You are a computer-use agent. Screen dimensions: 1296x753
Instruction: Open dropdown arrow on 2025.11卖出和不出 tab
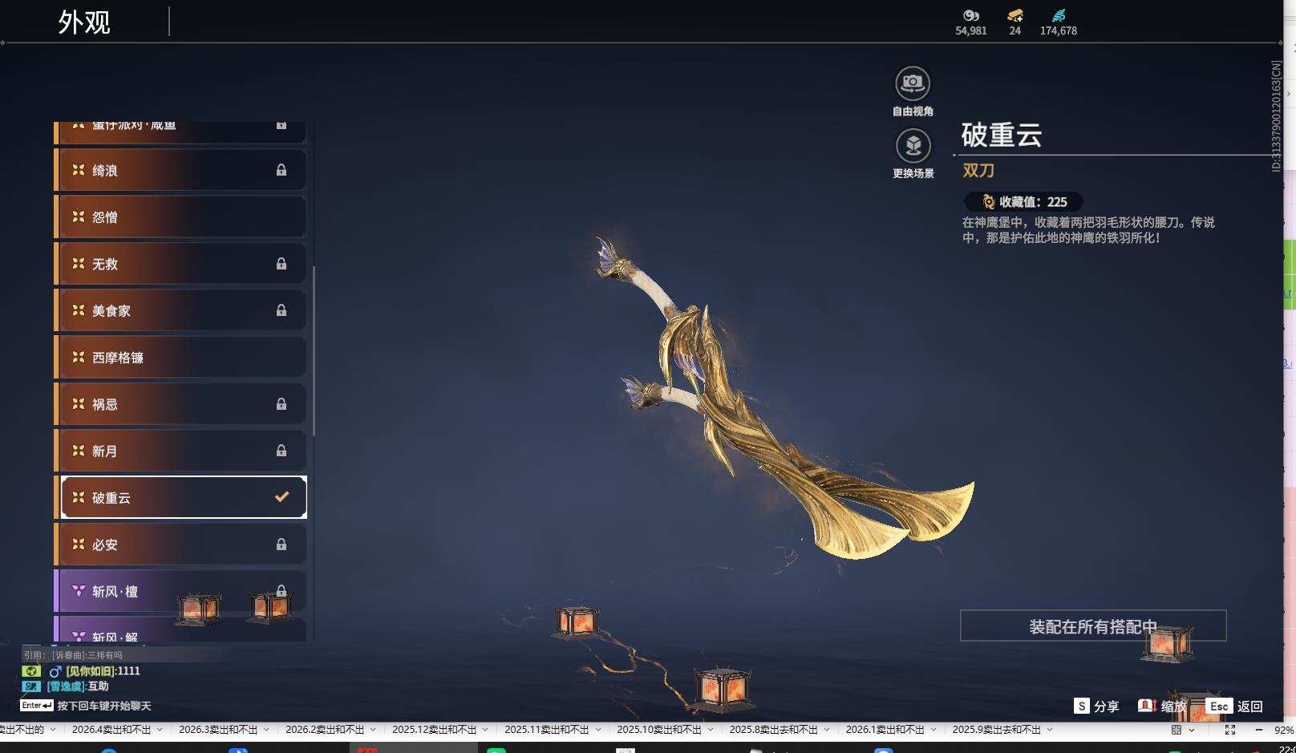(597, 730)
